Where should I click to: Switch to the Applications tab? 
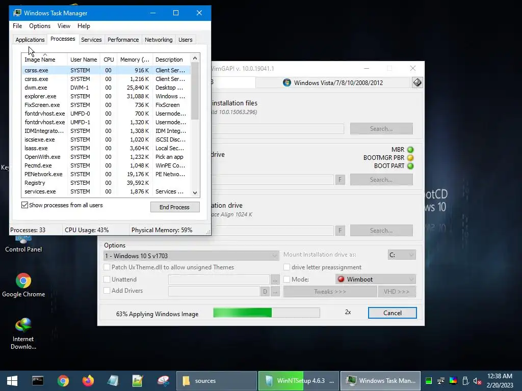click(30, 40)
